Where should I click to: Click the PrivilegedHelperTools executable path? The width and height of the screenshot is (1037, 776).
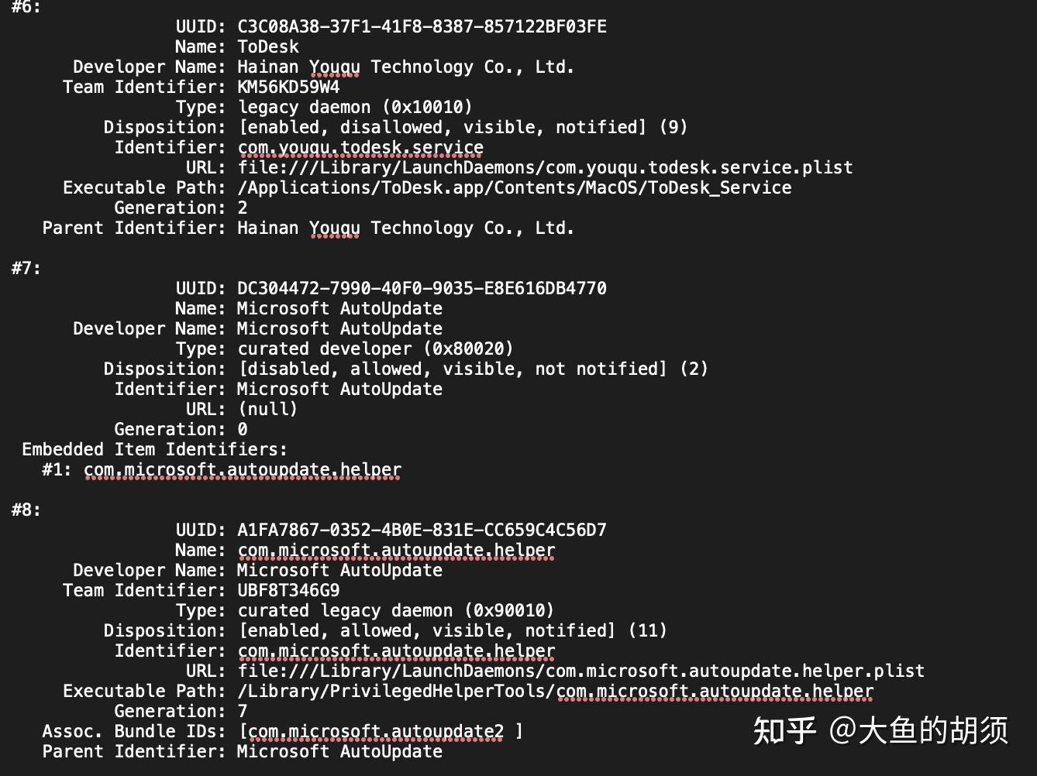555,691
